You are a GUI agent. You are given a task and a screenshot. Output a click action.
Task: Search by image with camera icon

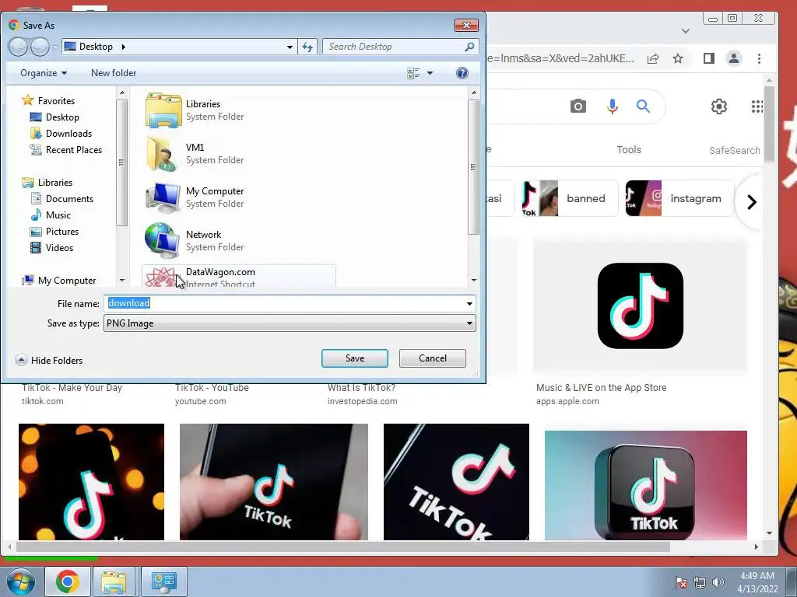578,106
